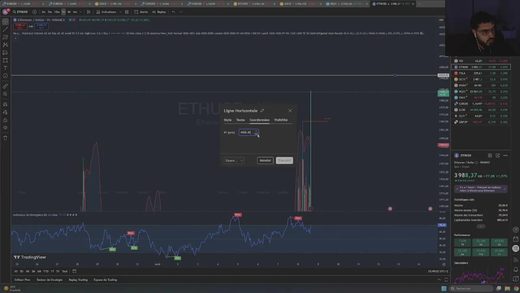Viewport: 520px width, 293px height.
Task: Expand the Indicateurs favorites dropdown arrow
Action: click(x=119, y=12)
